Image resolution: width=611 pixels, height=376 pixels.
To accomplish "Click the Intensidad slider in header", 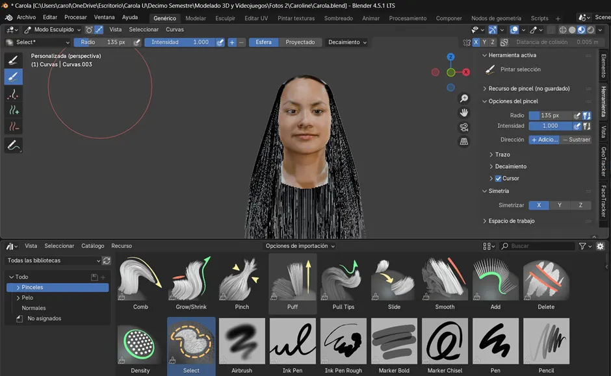I will pos(179,42).
